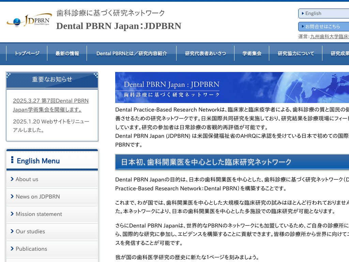Open 最新の情報 navigation item
Image resolution: width=349 pixels, height=262 pixels.
click(67, 53)
